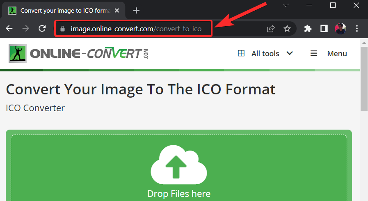This screenshot has height=201, width=368.
Task: Minimize the browser window
Action: pos(309,5)
